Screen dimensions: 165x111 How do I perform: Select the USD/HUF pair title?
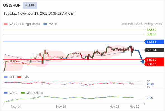click(12, 5)
